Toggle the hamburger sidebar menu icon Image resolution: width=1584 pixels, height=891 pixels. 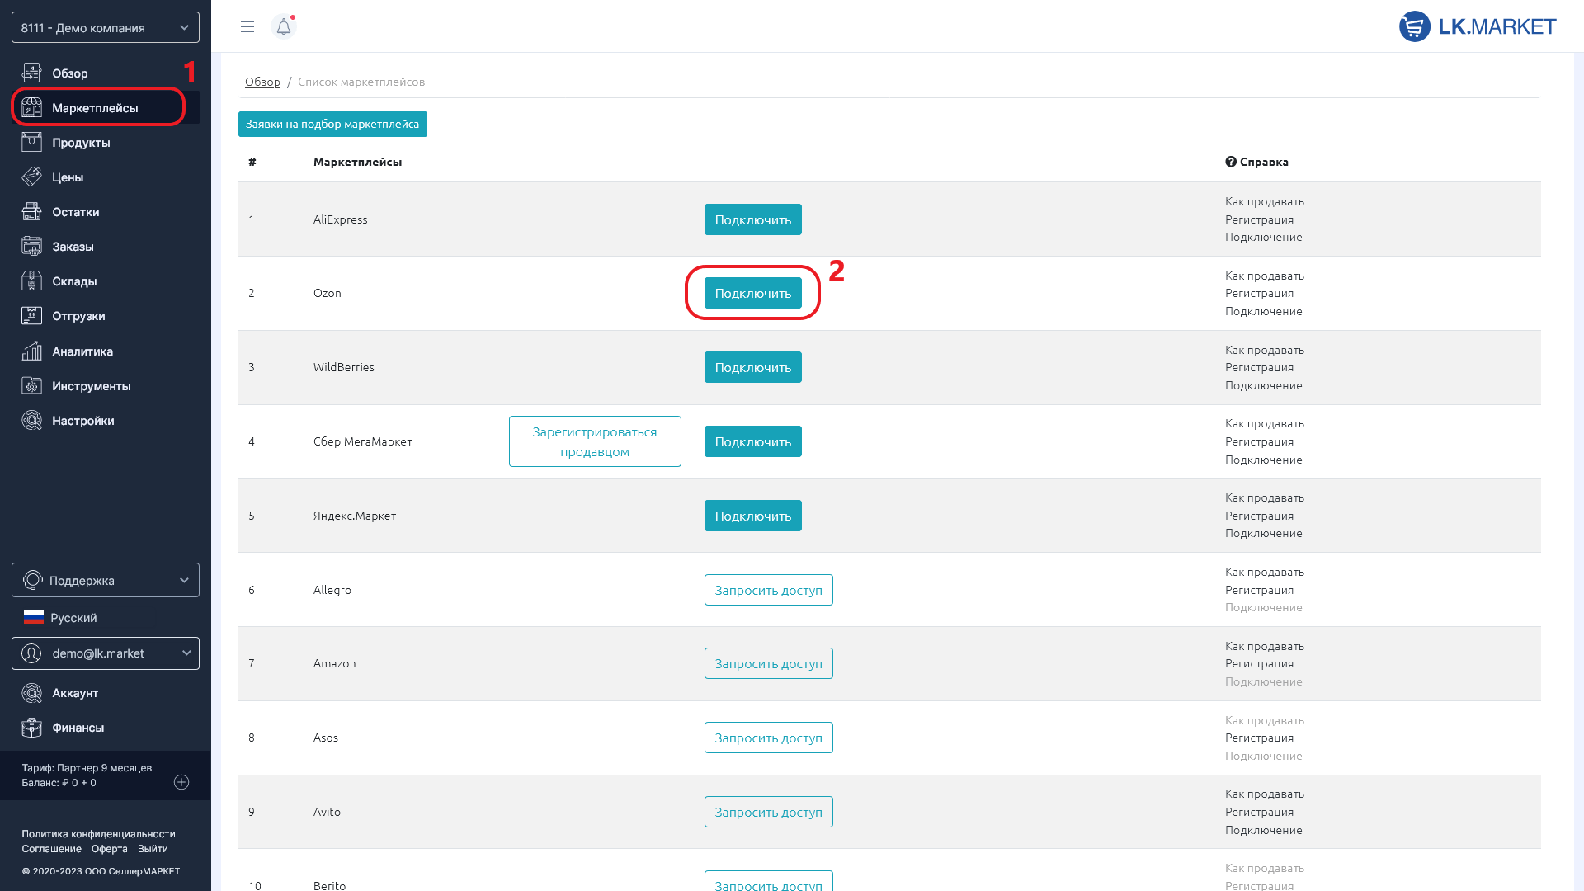point(247,26)
